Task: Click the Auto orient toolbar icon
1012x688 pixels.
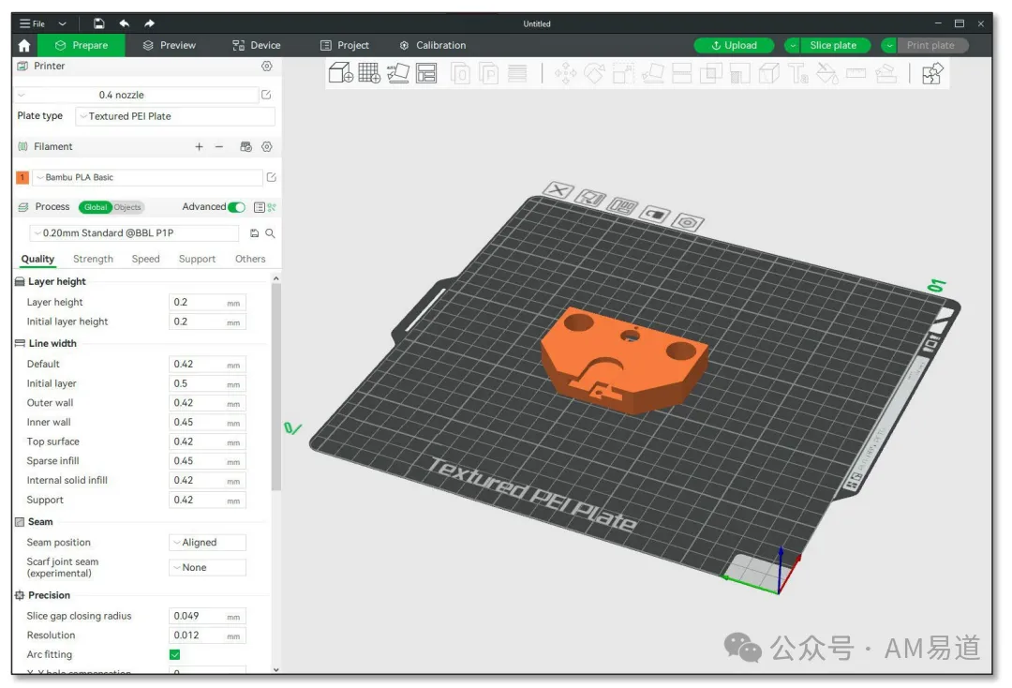Action: click(397, 73)
